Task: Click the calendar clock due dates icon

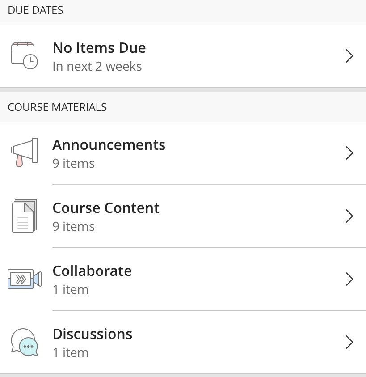Action: tap(25, 55)
